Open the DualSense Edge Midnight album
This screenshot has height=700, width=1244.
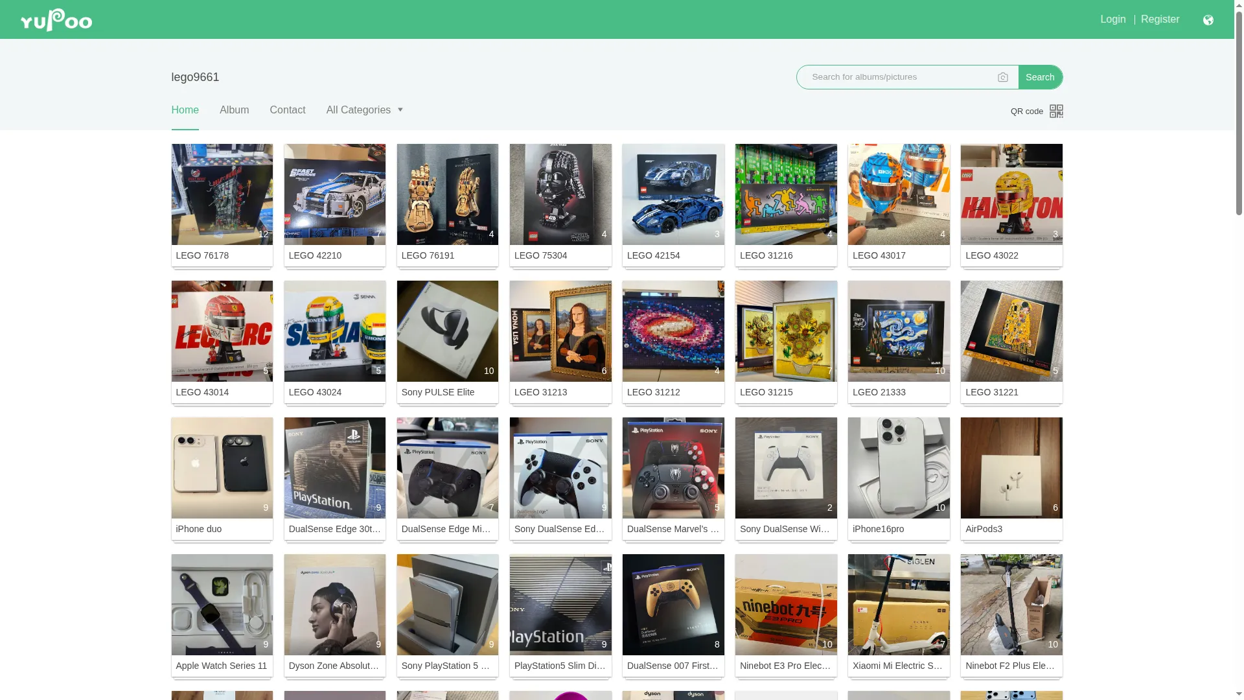tap(447, 468)
